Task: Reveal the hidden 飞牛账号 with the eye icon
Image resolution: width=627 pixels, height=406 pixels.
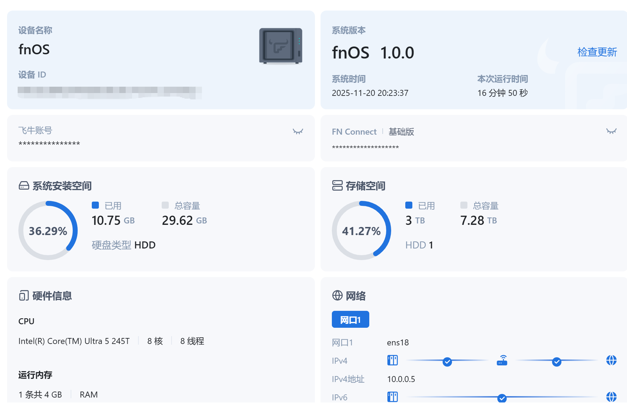Action: click(298, 131)
